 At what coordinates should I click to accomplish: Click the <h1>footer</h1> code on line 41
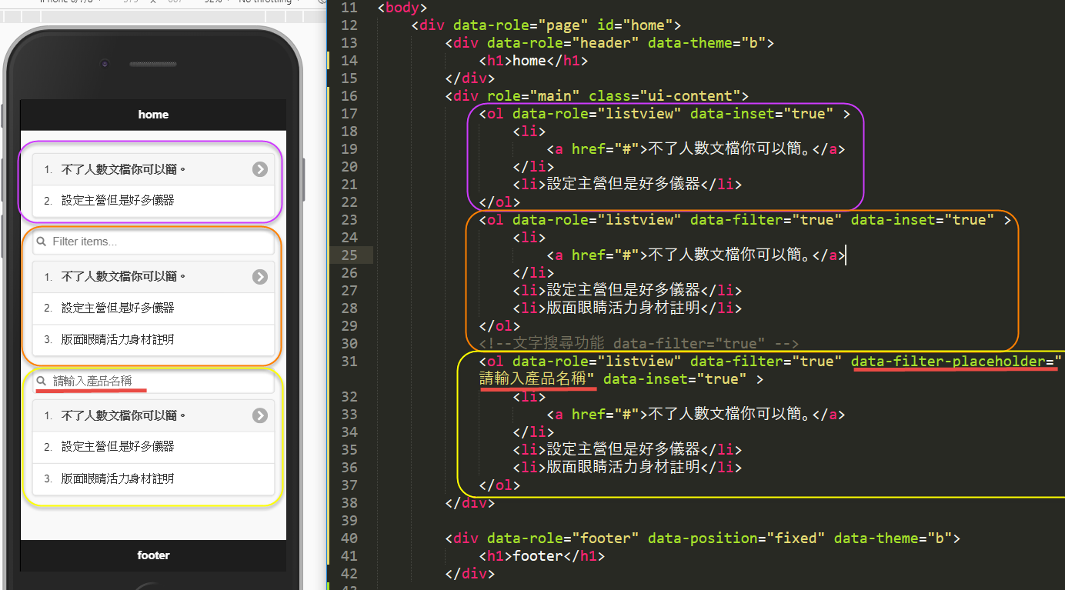point(542,556)
